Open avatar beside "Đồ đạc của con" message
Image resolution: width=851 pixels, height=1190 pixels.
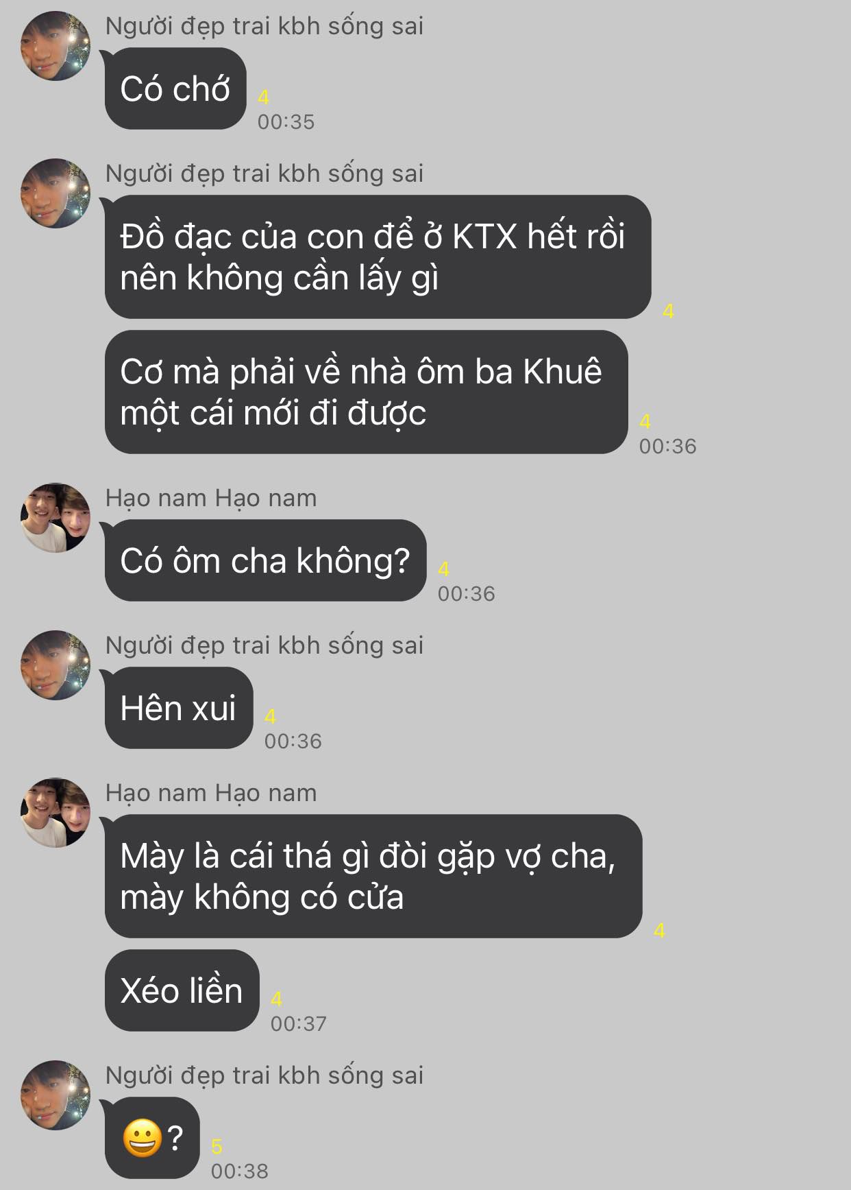pos(56,193)
